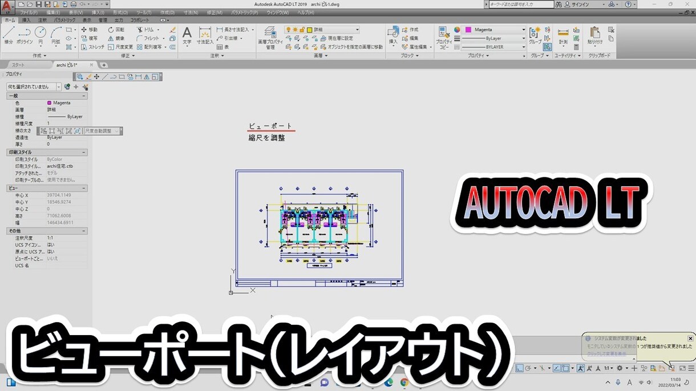Click the 複写 (Copy) tool
Viewport: 696px width, 391px height.
(x=90, y=38)
